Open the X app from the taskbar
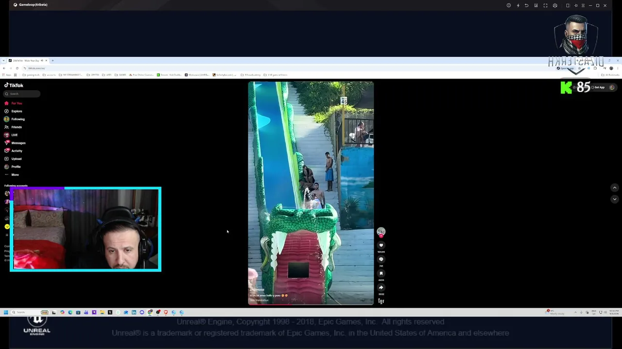 (x=110, y=312)
